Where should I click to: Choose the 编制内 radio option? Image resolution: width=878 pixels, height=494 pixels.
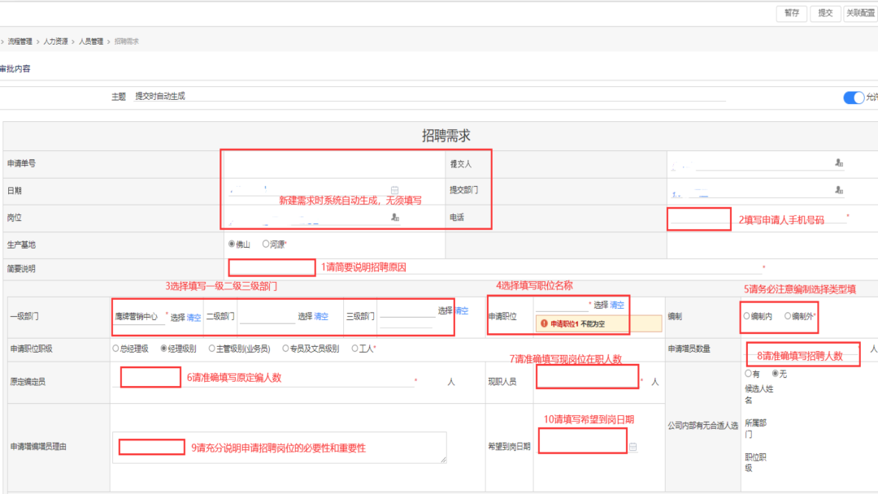pos(746,316)
